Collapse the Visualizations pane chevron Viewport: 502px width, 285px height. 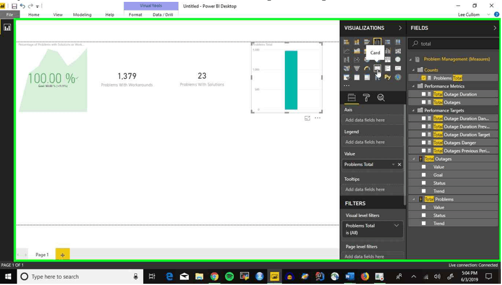coord(400,28)
